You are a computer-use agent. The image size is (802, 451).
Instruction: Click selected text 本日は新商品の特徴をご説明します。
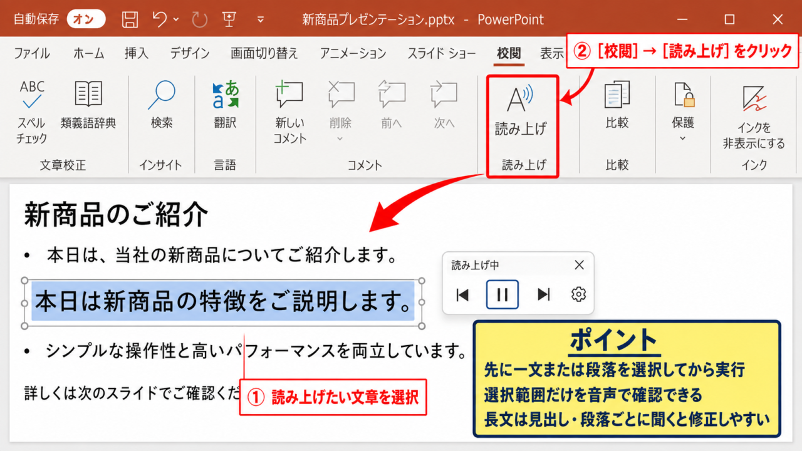pyautogui.click(x=224, y=303)
